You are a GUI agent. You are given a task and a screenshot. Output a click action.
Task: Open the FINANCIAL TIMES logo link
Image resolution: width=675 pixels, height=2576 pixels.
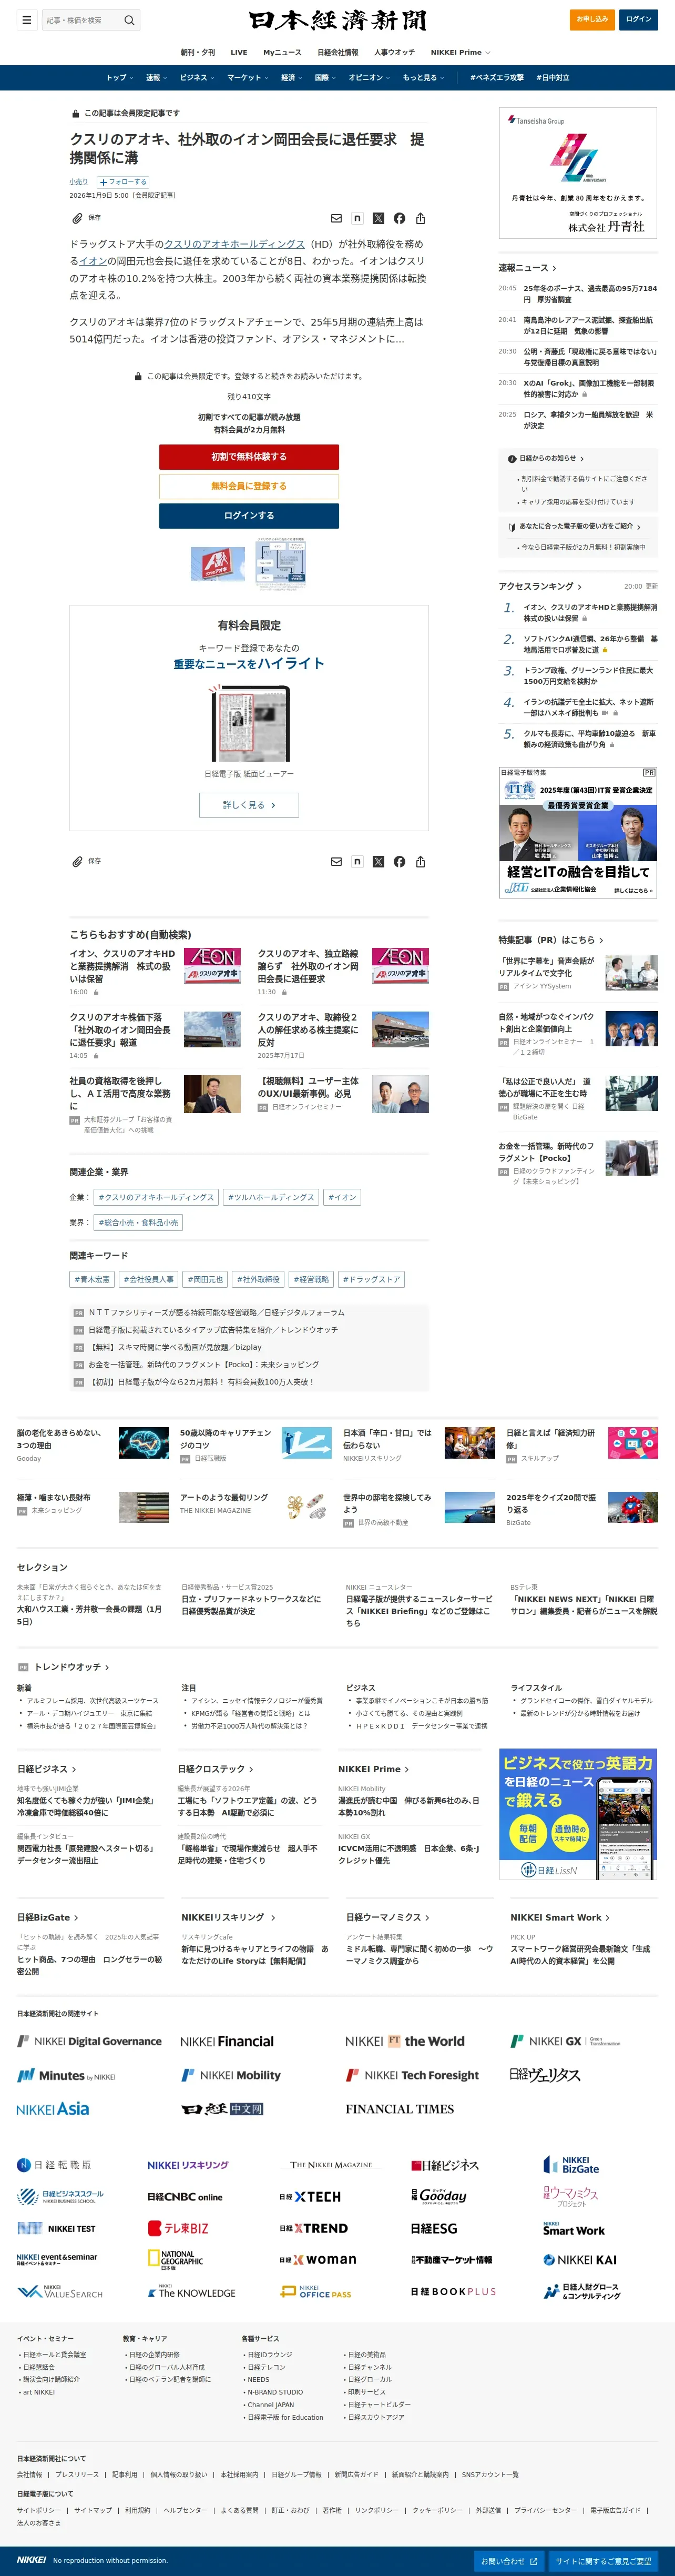point(399,2109)
